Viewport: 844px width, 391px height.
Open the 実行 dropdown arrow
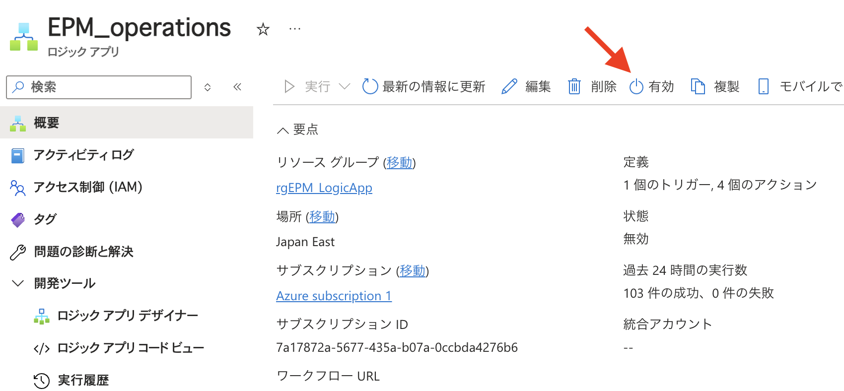pos(345,87)
